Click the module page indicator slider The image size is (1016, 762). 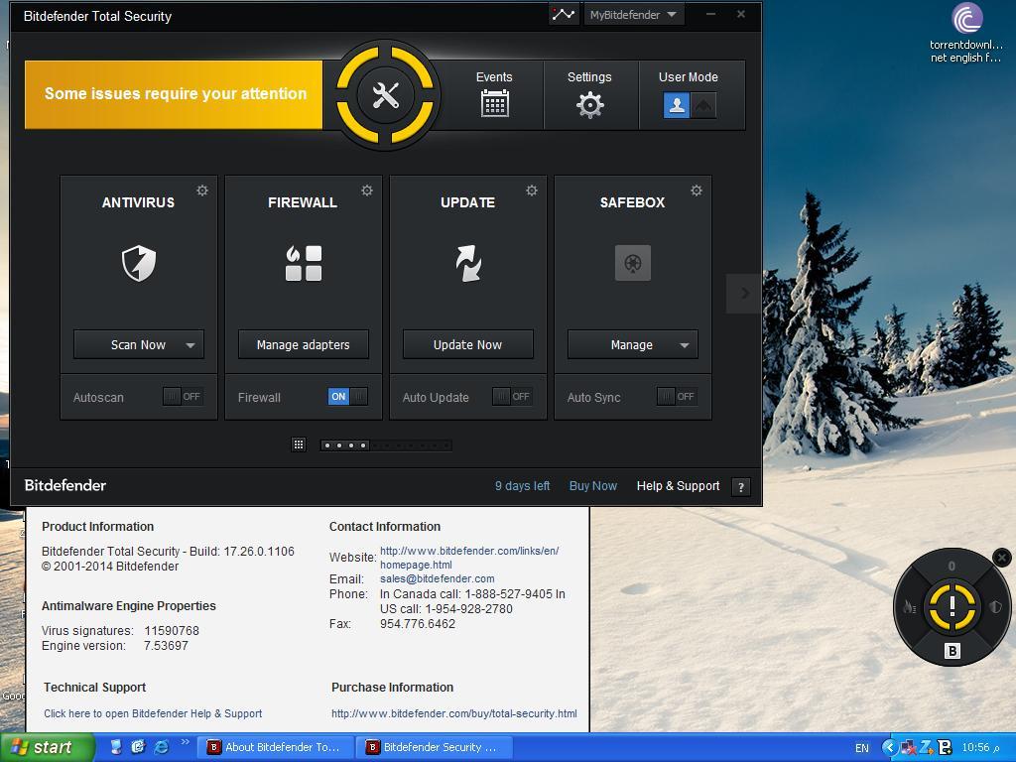[386, 445]
